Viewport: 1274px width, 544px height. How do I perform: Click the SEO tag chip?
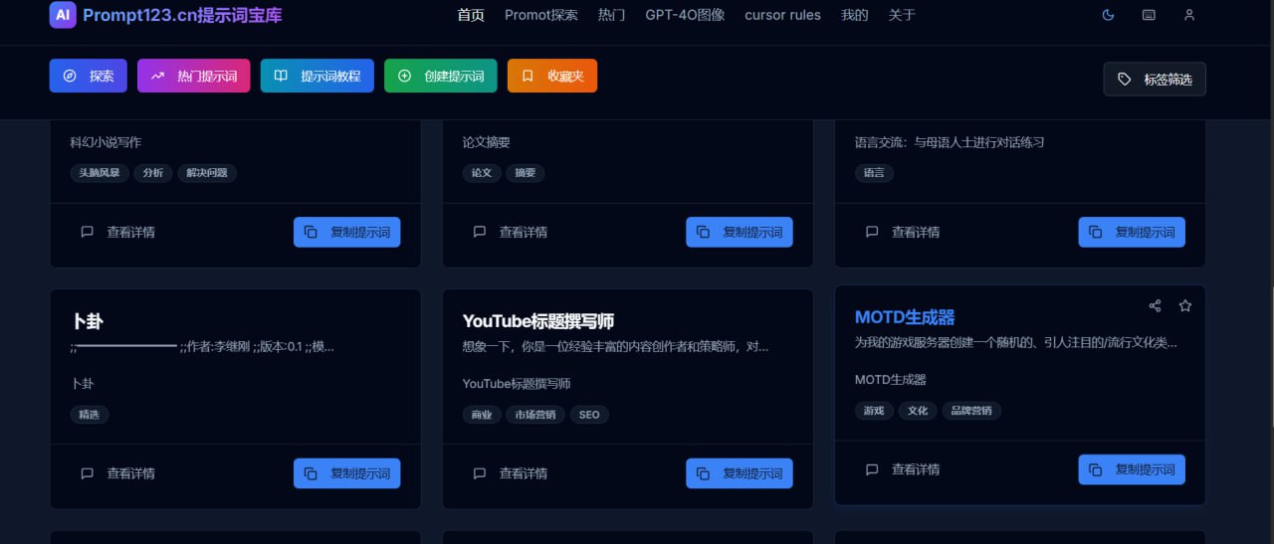(589, 415)
